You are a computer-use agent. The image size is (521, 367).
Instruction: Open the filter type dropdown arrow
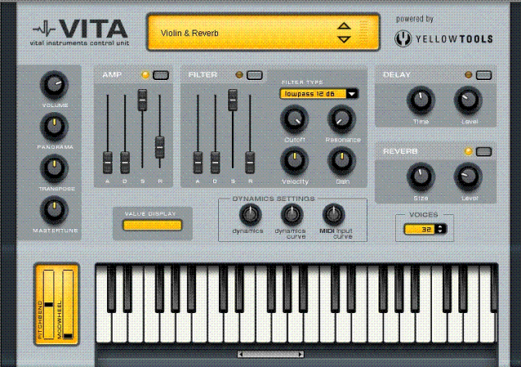pos(352,94)
